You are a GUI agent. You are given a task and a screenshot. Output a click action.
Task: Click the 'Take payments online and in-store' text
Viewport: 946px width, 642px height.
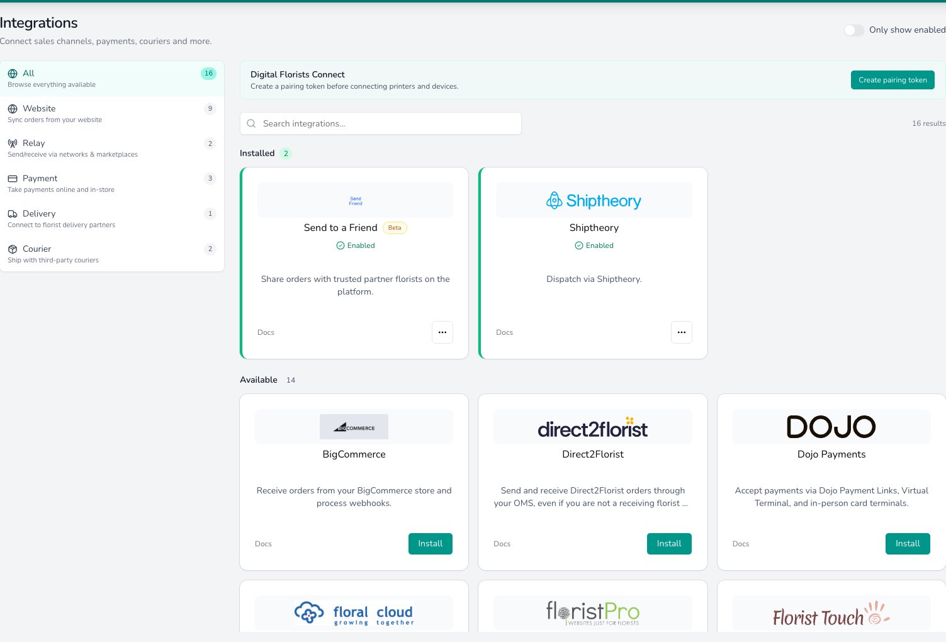pyautogui.click(x=61, y=189)
